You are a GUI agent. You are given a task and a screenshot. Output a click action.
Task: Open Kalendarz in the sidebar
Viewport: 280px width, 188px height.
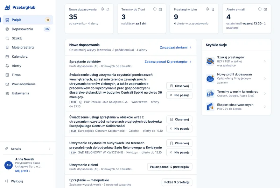point(28,57)
